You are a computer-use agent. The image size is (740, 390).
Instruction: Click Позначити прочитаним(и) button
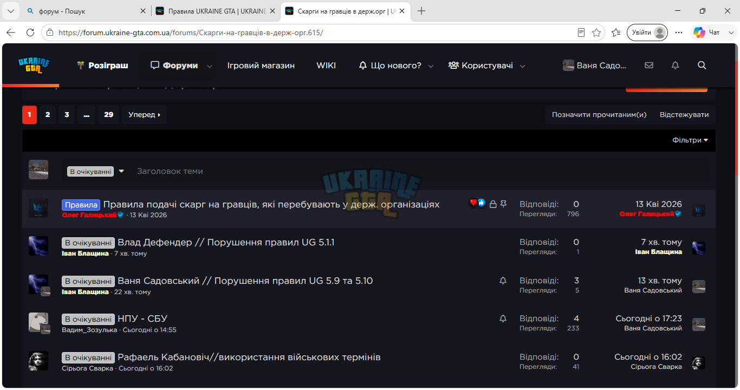(x=599, y=115)
